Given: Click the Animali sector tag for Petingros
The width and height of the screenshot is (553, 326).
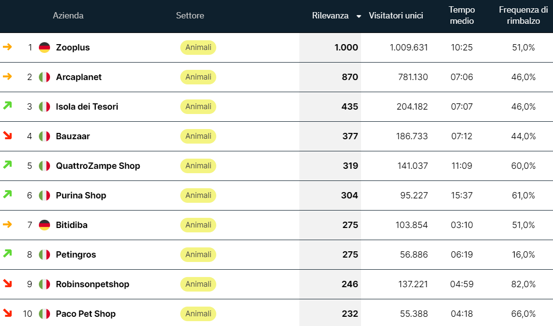Looking at the screenshot, I should [x=198, y=255].
